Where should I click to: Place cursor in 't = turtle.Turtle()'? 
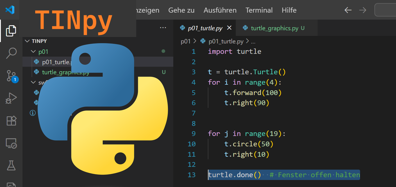click(x=247, y=72)
